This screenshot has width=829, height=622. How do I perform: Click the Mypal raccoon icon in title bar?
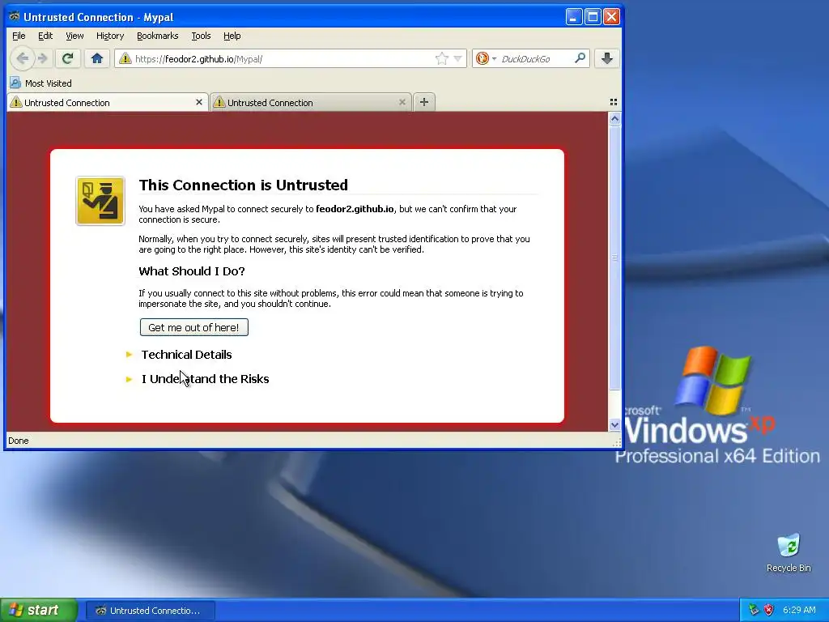tap(15, 16)
